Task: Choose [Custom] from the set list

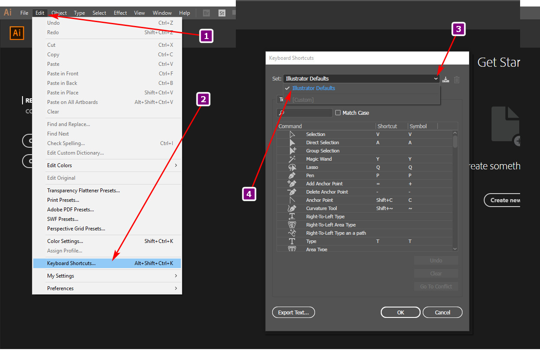Action: [361, 100]
